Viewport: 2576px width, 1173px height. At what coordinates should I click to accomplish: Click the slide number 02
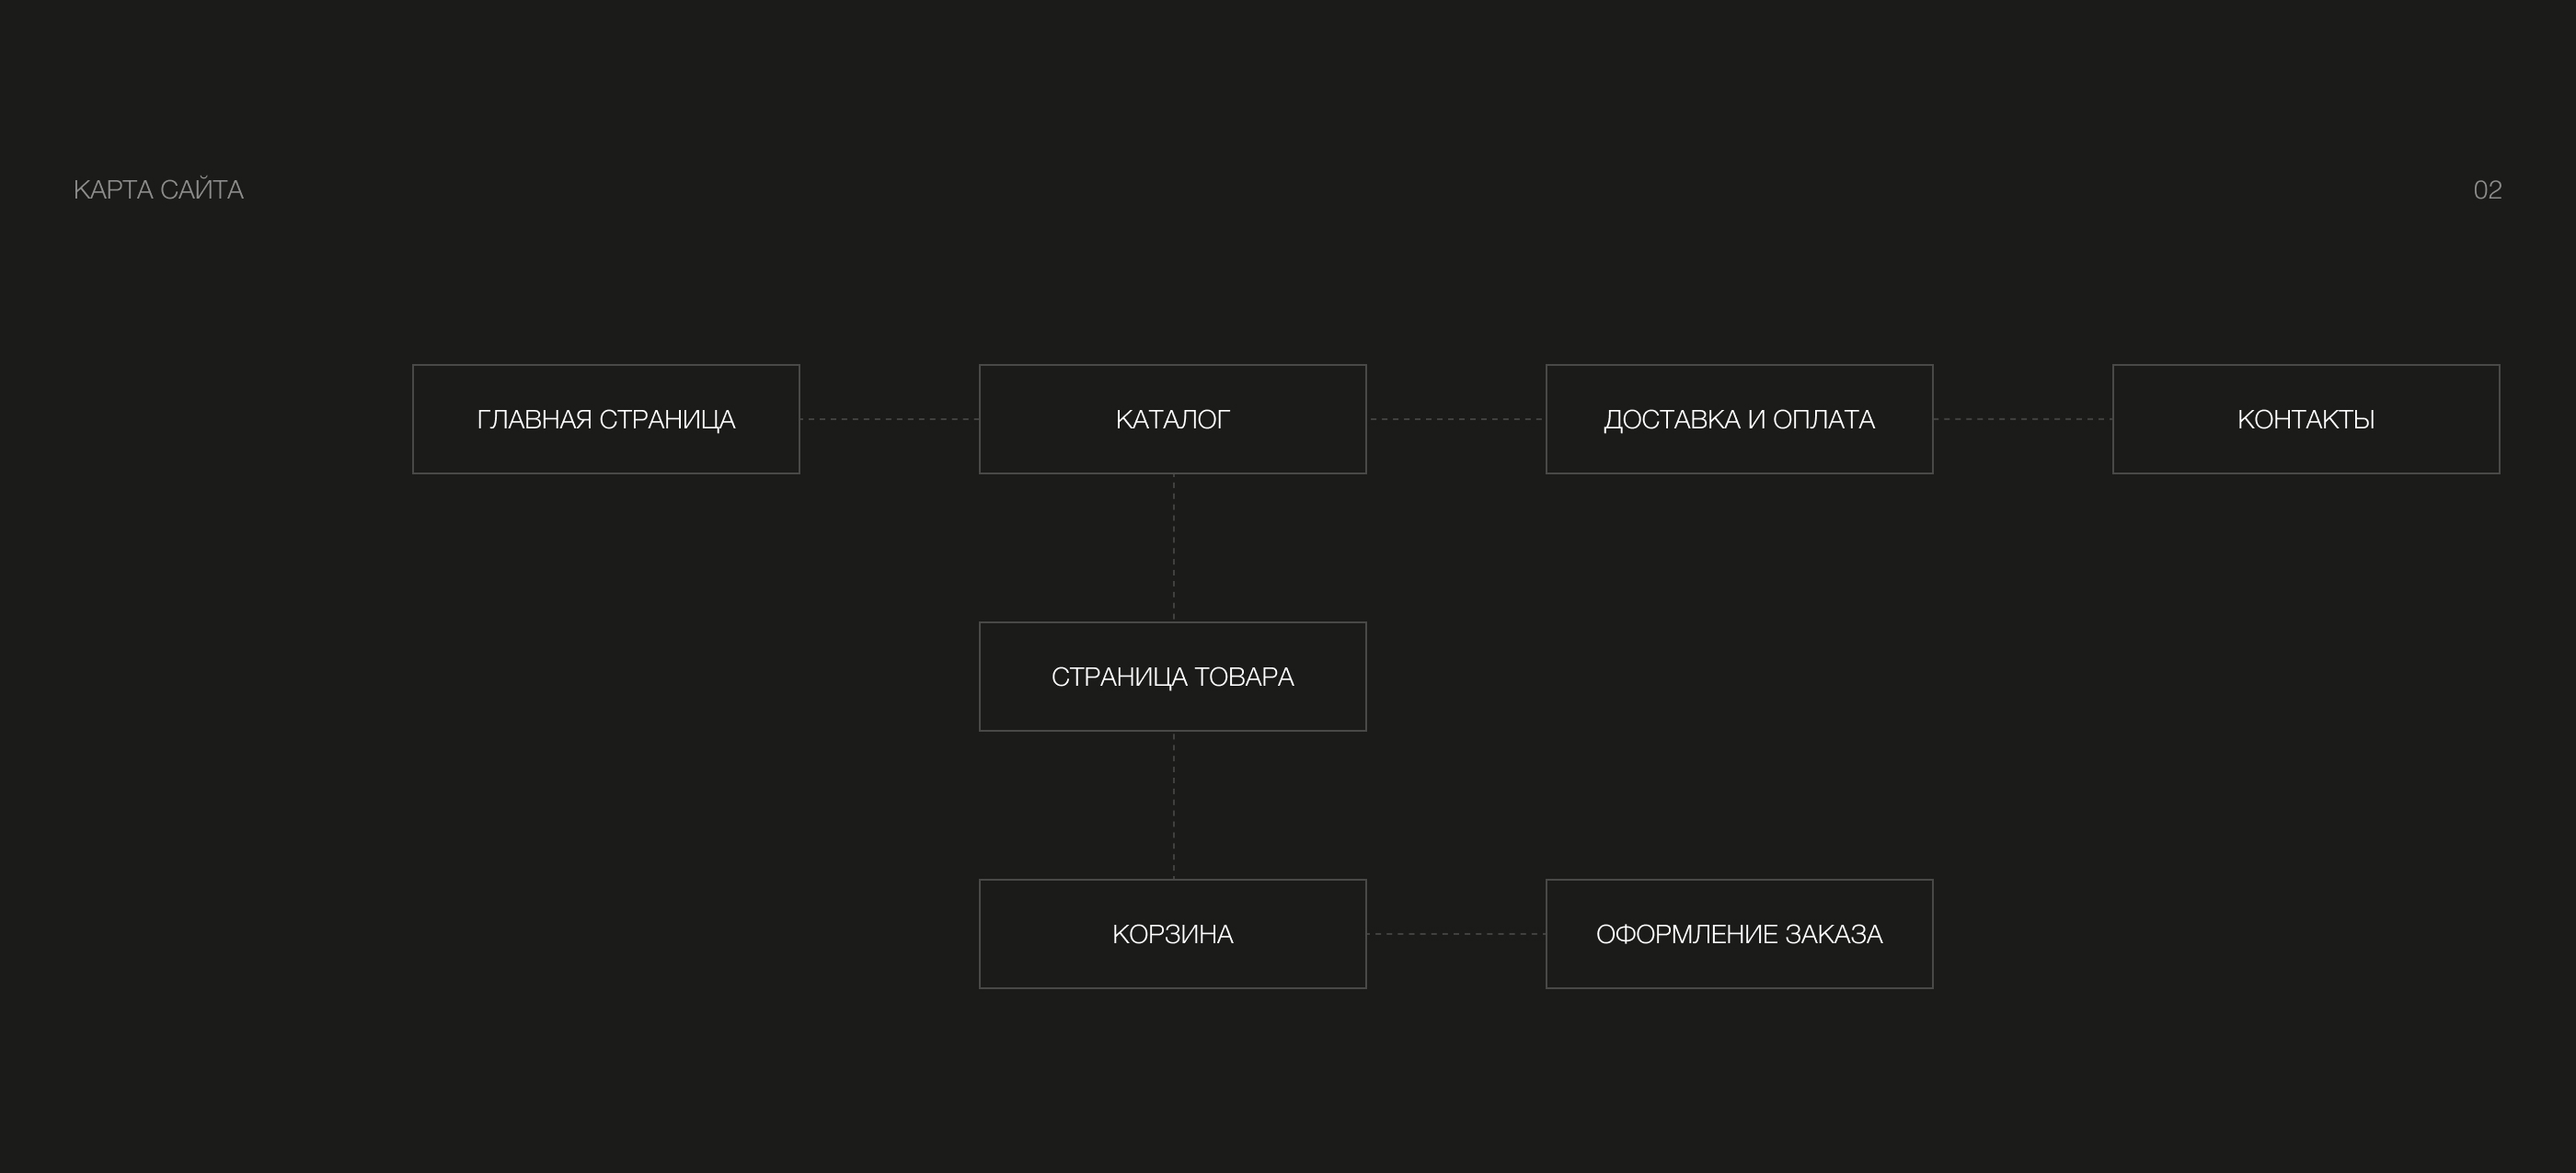pyautogui.click(x=2487, y=190)
